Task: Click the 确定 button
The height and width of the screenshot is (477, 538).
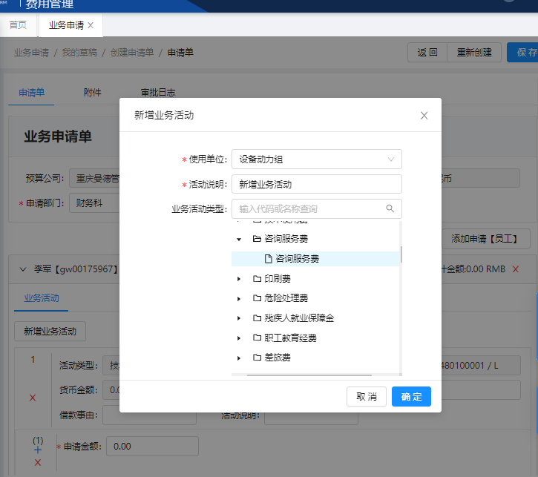Action: 411,396
